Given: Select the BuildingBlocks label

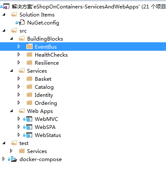Looking at the screenshot, I should [x=45, y=39].
